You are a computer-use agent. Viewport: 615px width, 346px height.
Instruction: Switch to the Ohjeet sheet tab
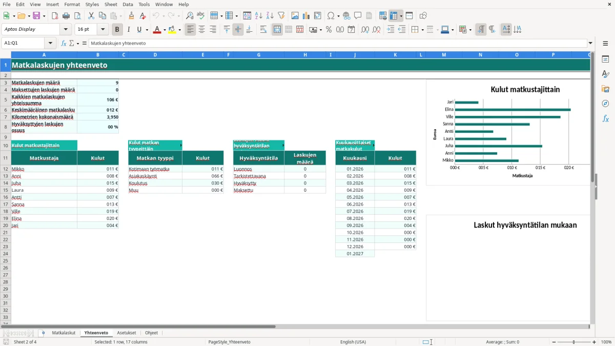pyautogui.click(x=152, y=333)
